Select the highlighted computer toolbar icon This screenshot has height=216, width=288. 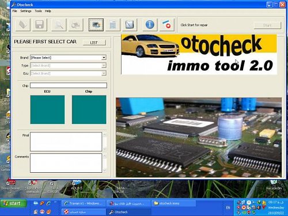point(96,25)
